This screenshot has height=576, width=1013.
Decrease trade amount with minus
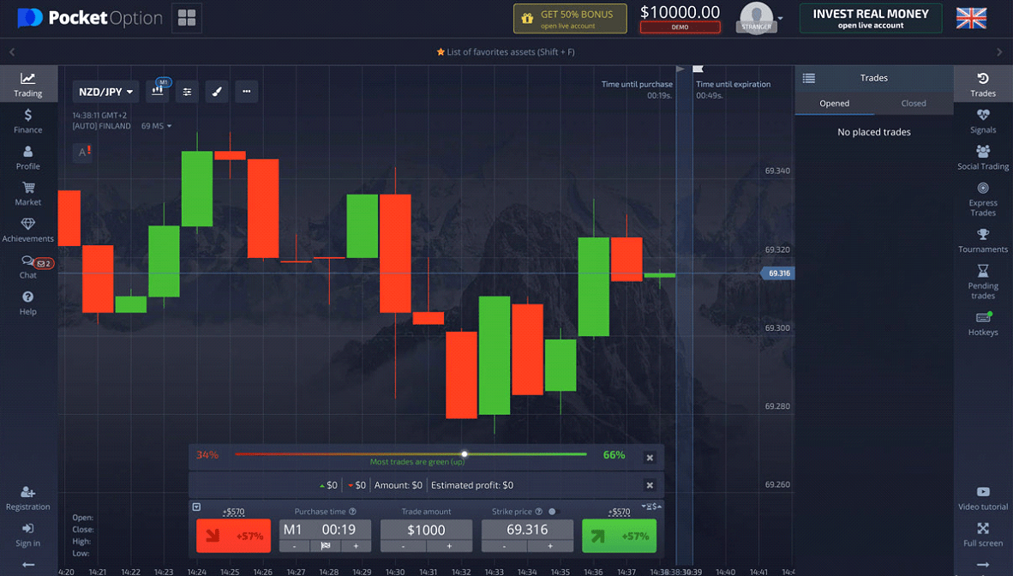click(x=403, y=546)
